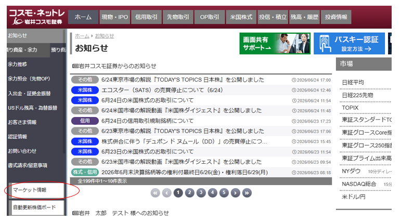The image size is (401, 221).
Task: Open 6/24東京市場の解説 TODAY'S TOPICS notice
Action: pos(183,80)
